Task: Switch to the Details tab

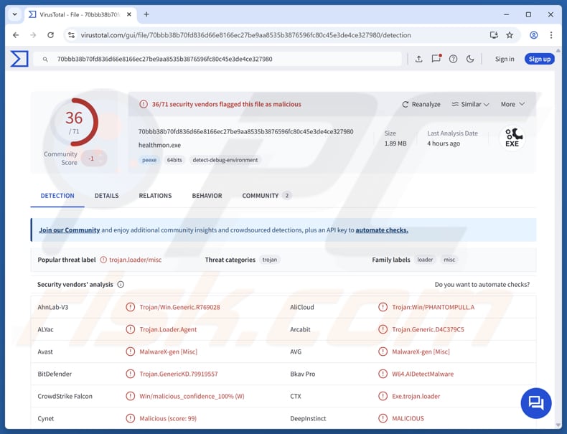Action: (106, 195)
